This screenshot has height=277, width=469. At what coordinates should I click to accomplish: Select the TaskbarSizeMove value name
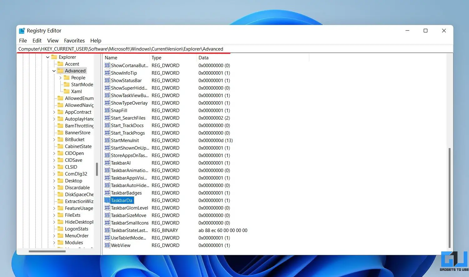tap(129, 215)
